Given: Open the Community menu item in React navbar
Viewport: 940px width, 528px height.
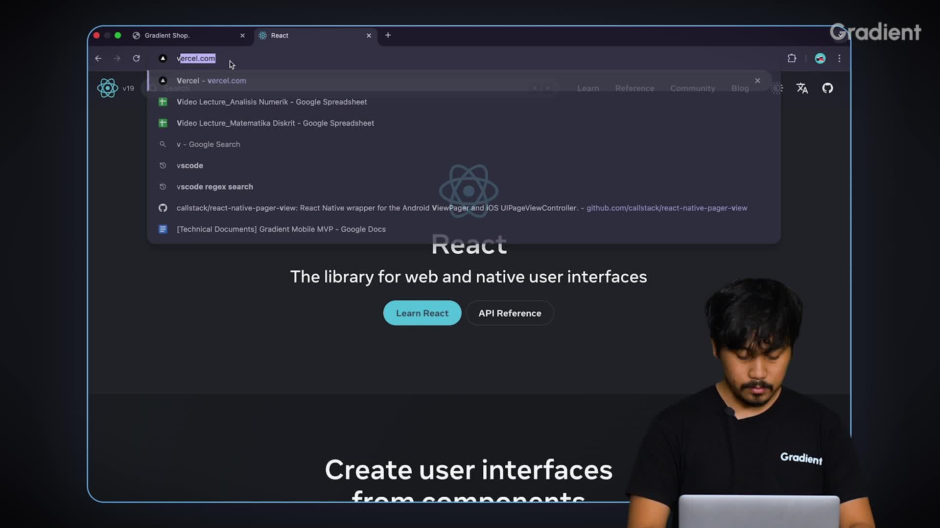Looking at the screenshot, I should pyautogui.click(x=693, y=88).
